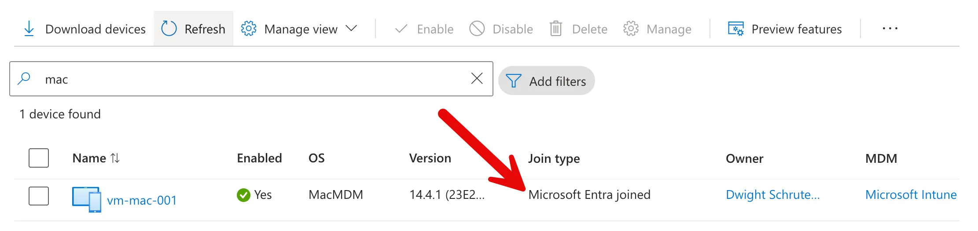Image resolution: width=978 pixels, height=231 pixels.
Task: Click the disabled Delete label
Action: point(590,29)
